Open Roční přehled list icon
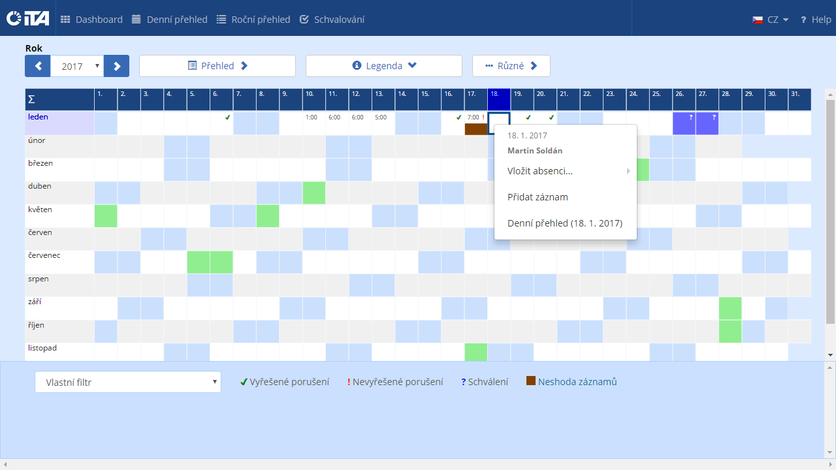 (221, 20)
